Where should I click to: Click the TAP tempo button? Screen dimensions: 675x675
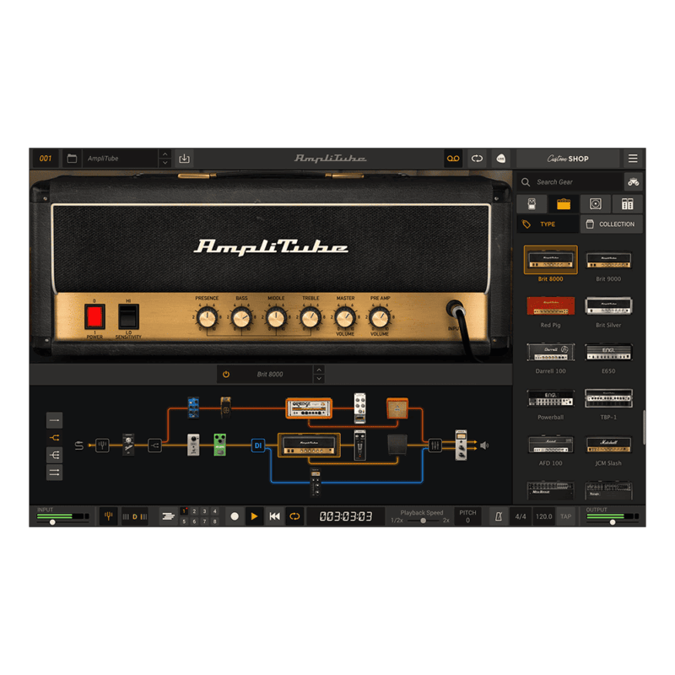[x=565, y=516]
